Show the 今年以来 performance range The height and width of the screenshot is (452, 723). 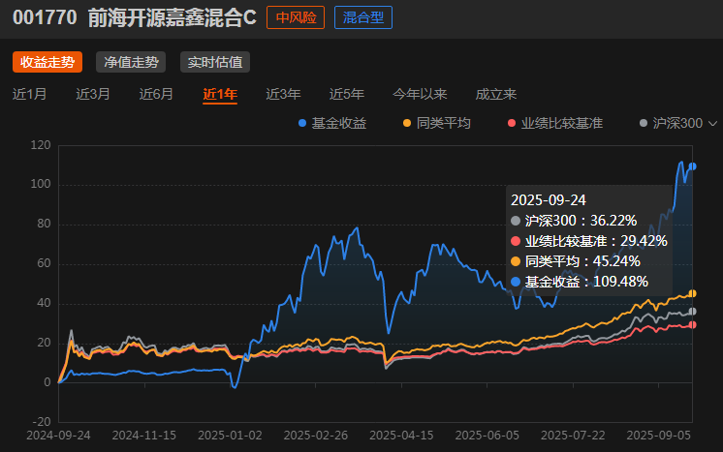pyautogui.click(x=420, y=94)
